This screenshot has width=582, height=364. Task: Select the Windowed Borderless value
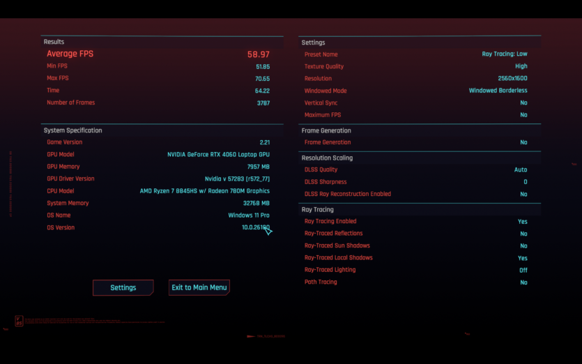pos(498,91)
